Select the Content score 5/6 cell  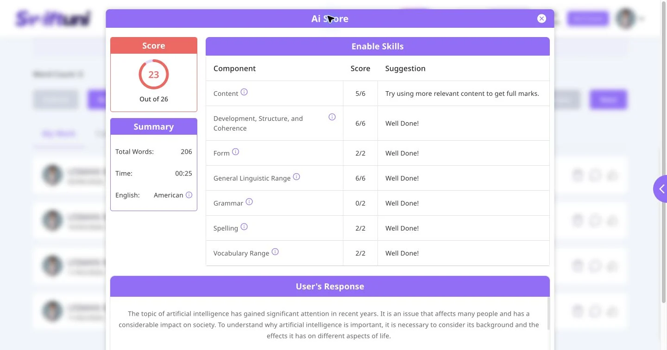pyautogui.click(x=360, y=94)
